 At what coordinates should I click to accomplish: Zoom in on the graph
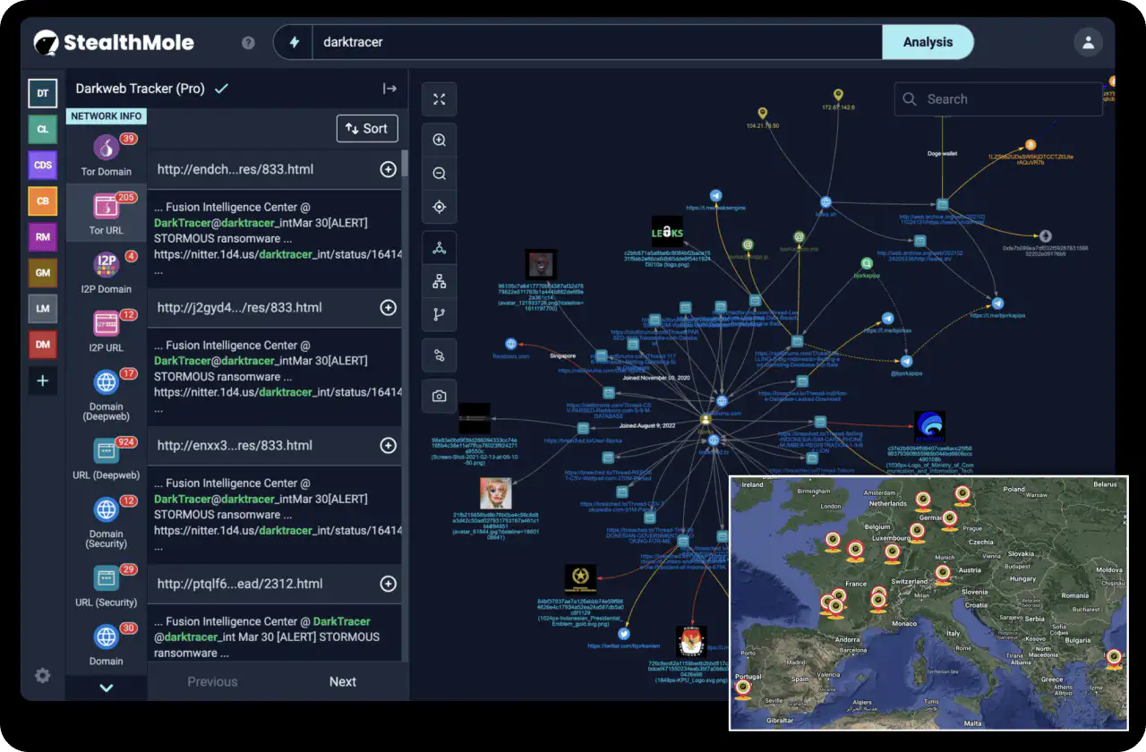[x=440, y=141]
